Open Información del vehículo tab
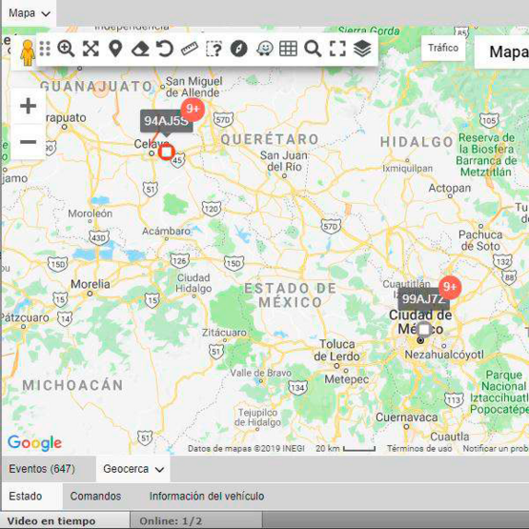 click(207, 497)
